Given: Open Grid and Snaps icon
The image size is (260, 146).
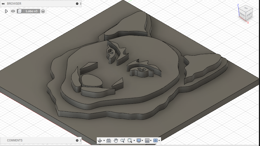Looking at the screenshot, I should point(147,141).
